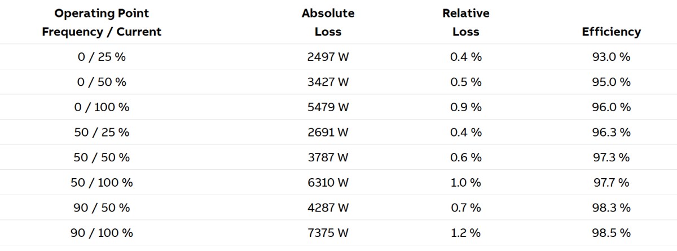Click the 0 / 25 % operating point cell
Screen dimensions: 677x251
point(102,57)
